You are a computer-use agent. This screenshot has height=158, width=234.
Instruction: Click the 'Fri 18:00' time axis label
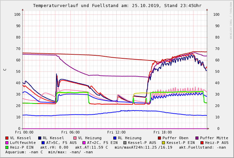click(163, 132)
